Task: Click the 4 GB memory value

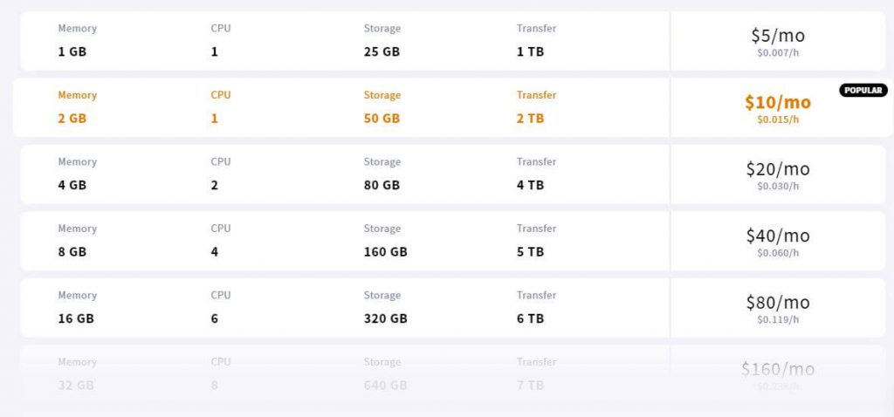Action: pos(72,185)
